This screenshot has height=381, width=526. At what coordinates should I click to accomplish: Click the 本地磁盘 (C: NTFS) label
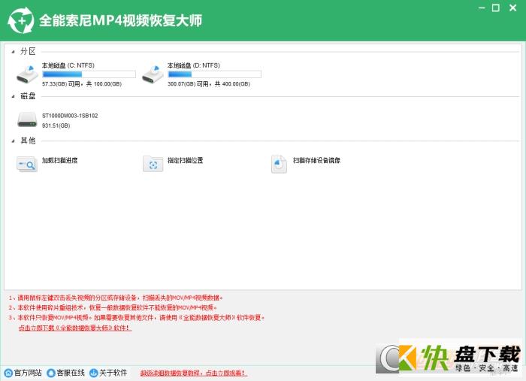(x=68, y=65)
